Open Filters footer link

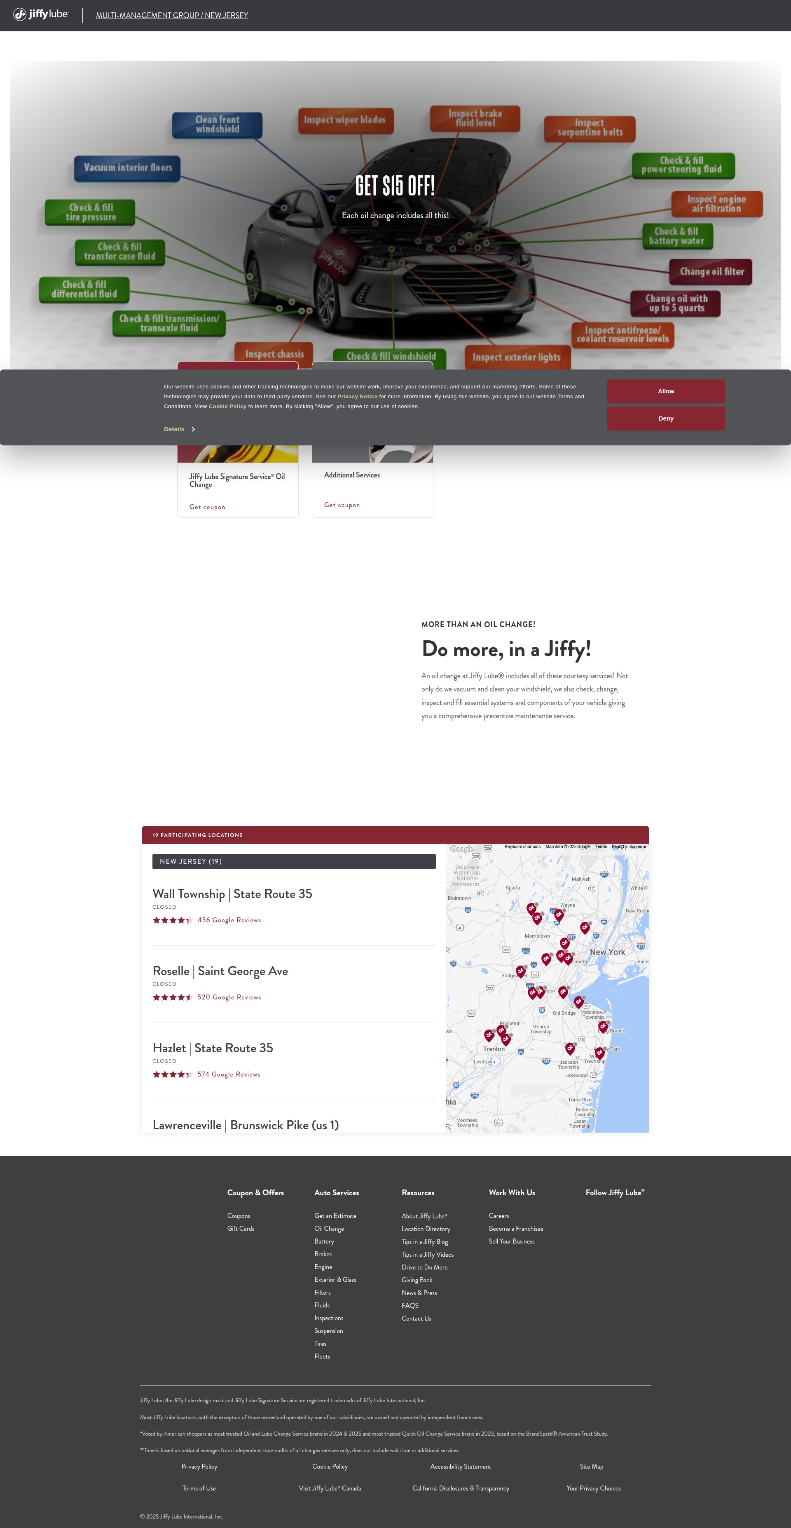pyautogui.click(x=322, y=1293)
